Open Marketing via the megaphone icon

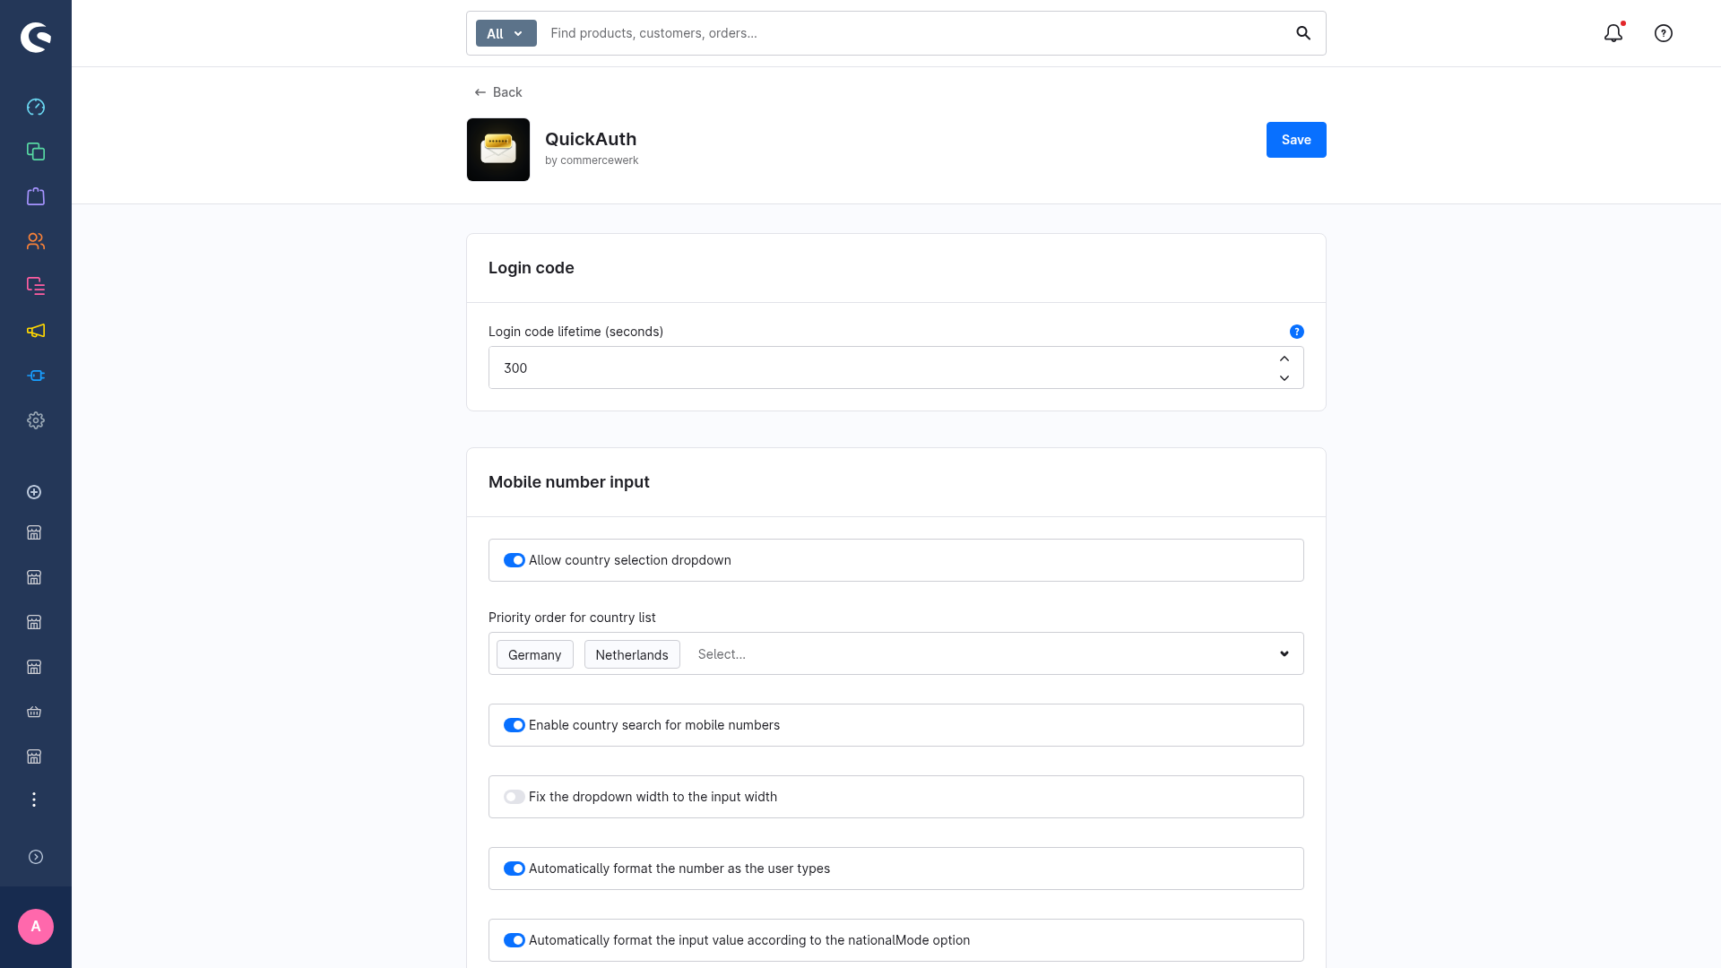point(36,331)
